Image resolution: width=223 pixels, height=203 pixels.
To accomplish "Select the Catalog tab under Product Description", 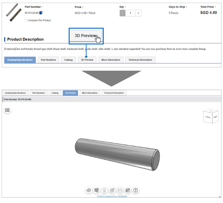I will 69,60.
